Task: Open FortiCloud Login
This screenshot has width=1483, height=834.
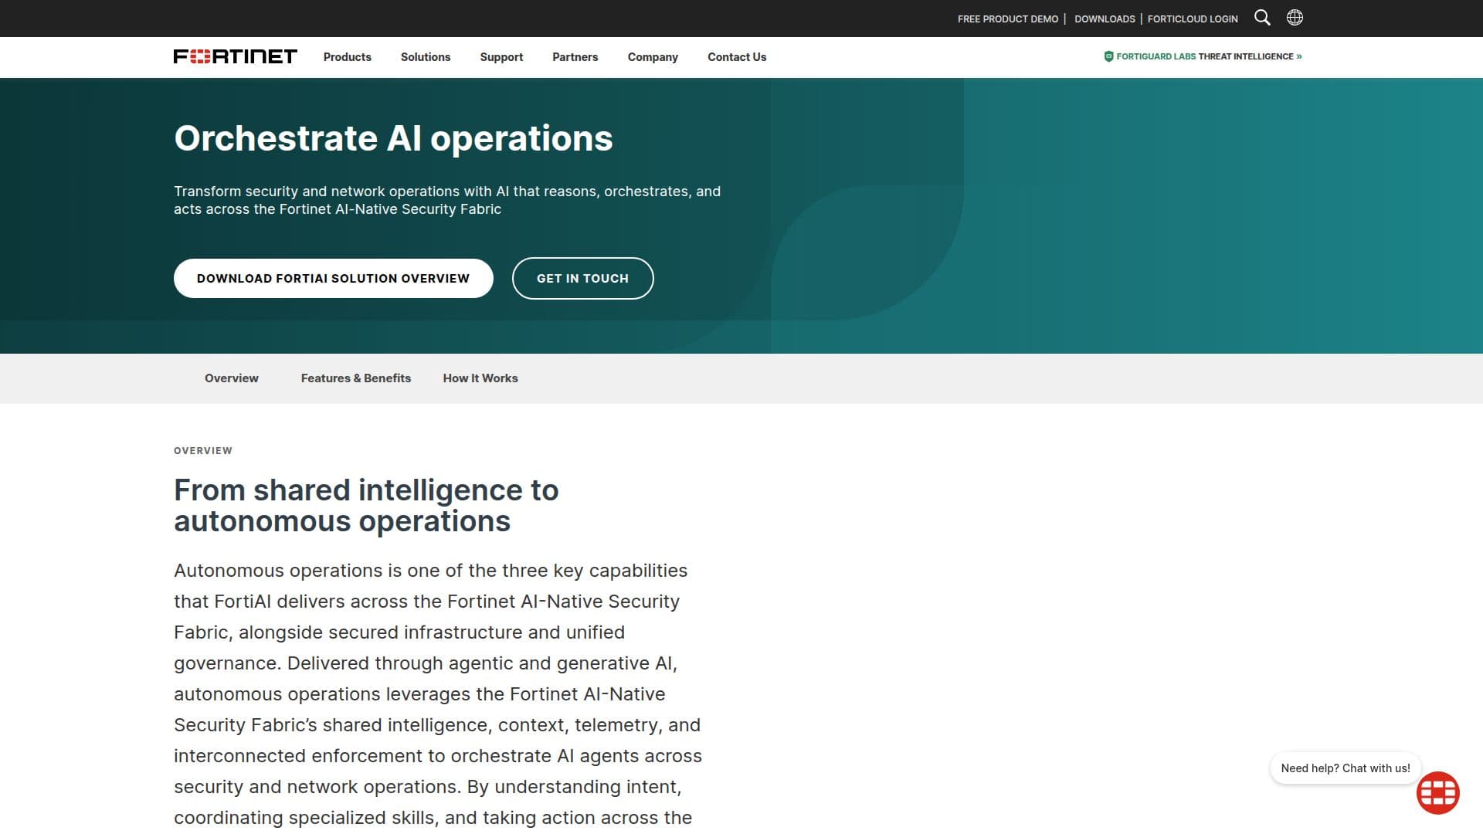Action: (1193, 19)
